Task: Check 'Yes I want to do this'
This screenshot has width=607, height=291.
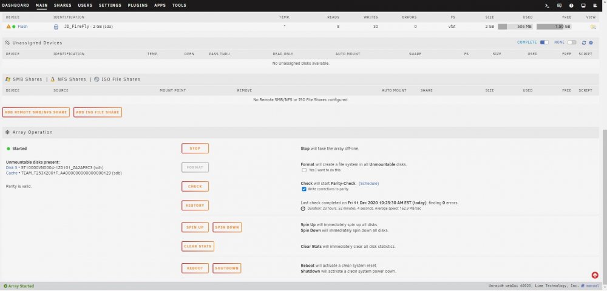Action: click(x=304, y=170)
